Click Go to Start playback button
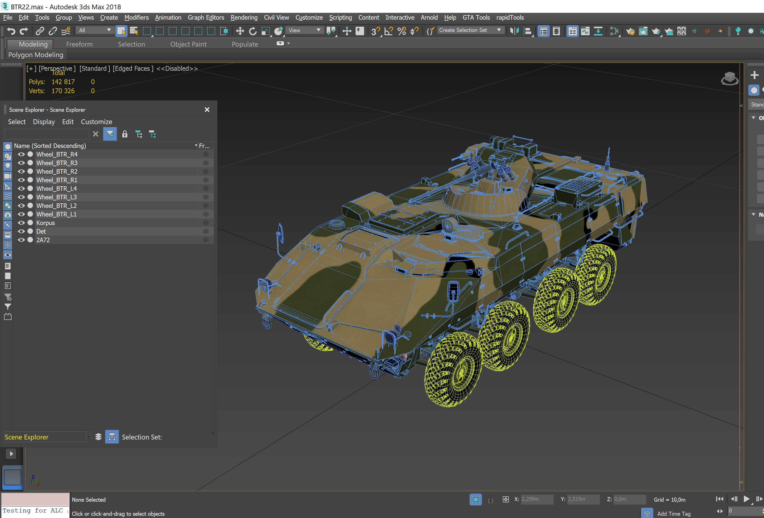764x518 pixels. tap(719, 499)
